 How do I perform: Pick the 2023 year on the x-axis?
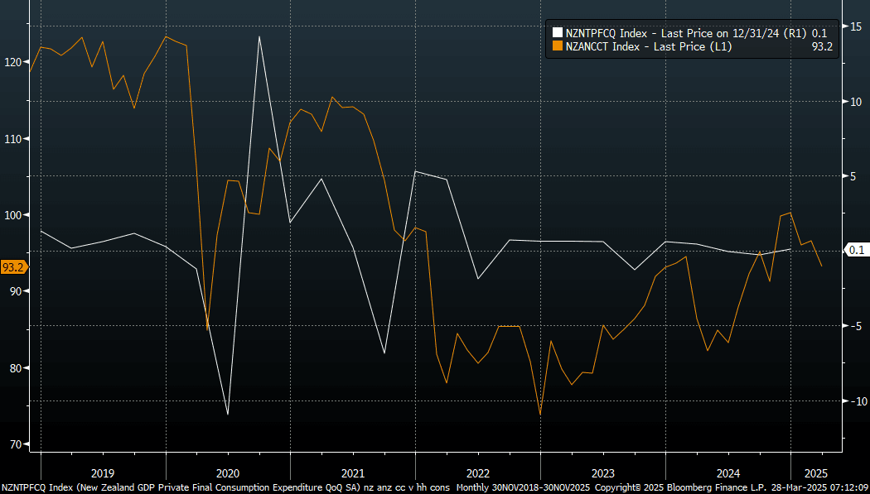[602, 474]
